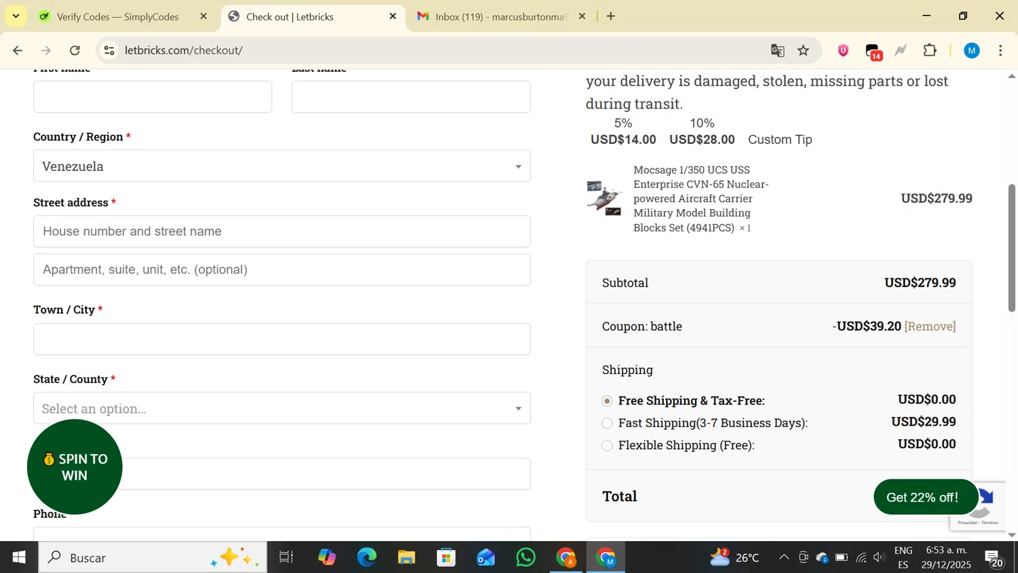Screen dimensions: 1018x573
Task: Open a new browser tab
Action: point(611,16)
